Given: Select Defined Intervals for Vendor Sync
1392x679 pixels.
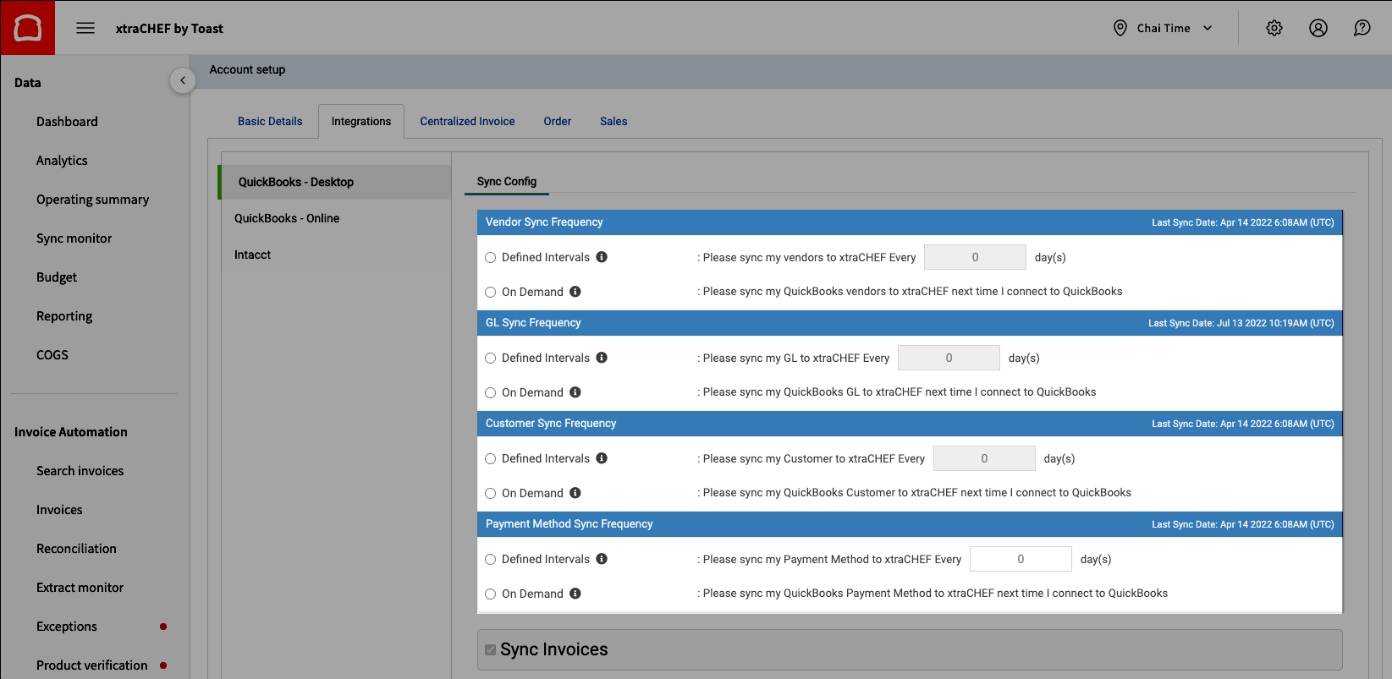Looking at the screenshot, I should 491,258.
